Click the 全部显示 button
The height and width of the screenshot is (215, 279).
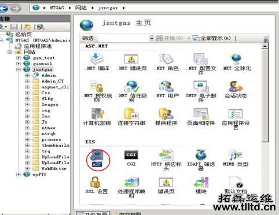(212, 38)
